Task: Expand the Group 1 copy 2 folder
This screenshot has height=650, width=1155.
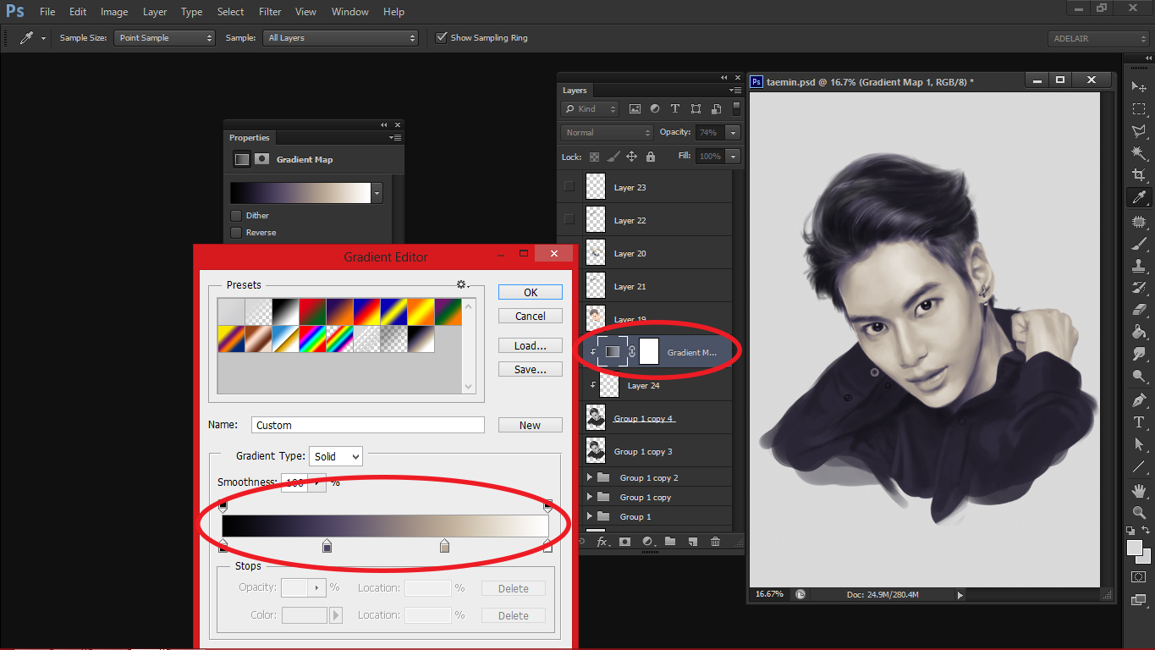Action: [x=590, y=477]
